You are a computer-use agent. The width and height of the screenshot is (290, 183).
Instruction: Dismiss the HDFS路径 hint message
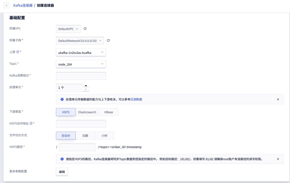click(278, 159)
